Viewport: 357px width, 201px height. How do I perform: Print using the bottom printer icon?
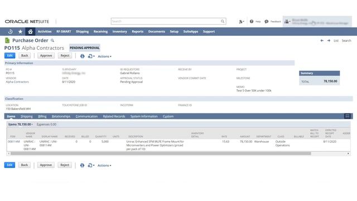[x=82, y=165]
